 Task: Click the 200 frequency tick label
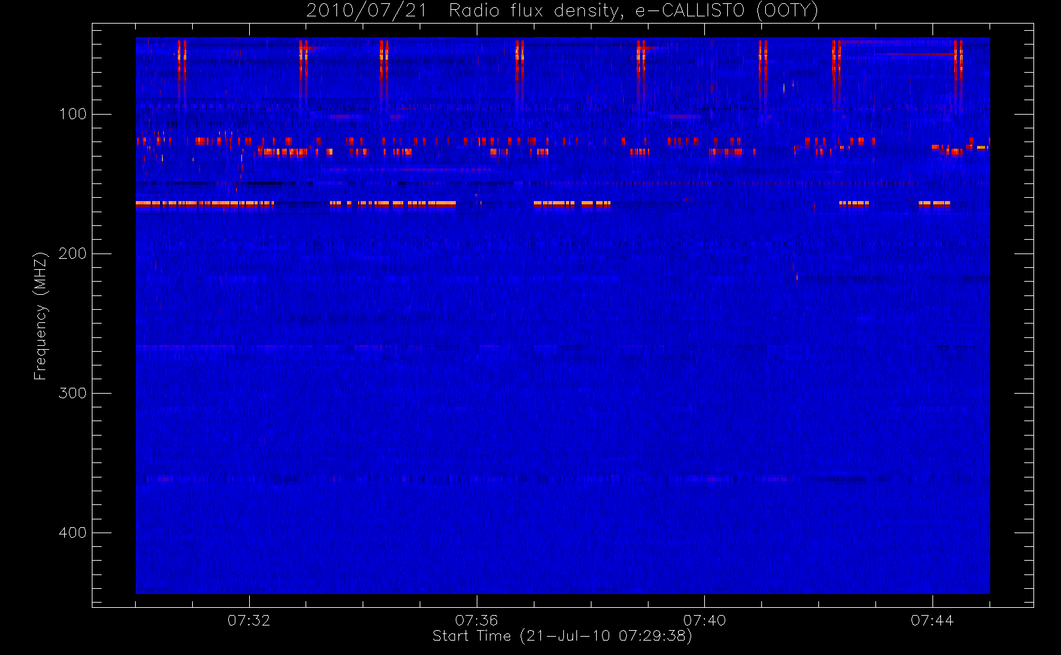[73, 253]
